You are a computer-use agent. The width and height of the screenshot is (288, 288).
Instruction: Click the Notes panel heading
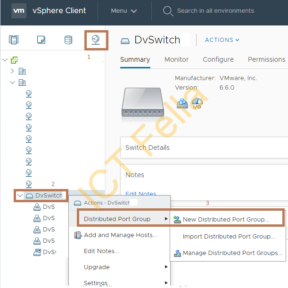[x=135, y=175]
